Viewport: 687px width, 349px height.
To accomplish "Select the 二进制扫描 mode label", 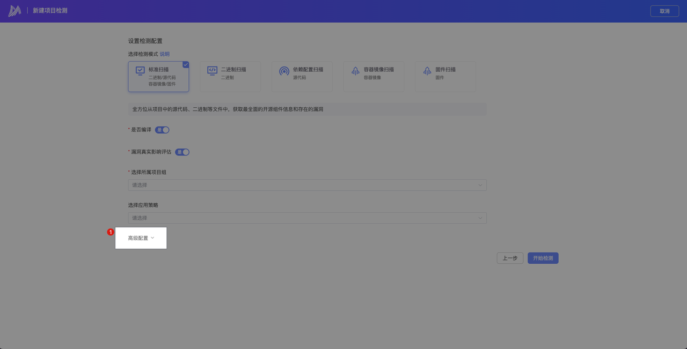I will coord(233,69).
